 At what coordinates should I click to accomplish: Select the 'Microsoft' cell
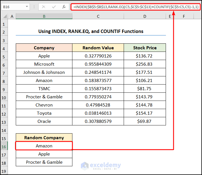[x=44, y=64]
